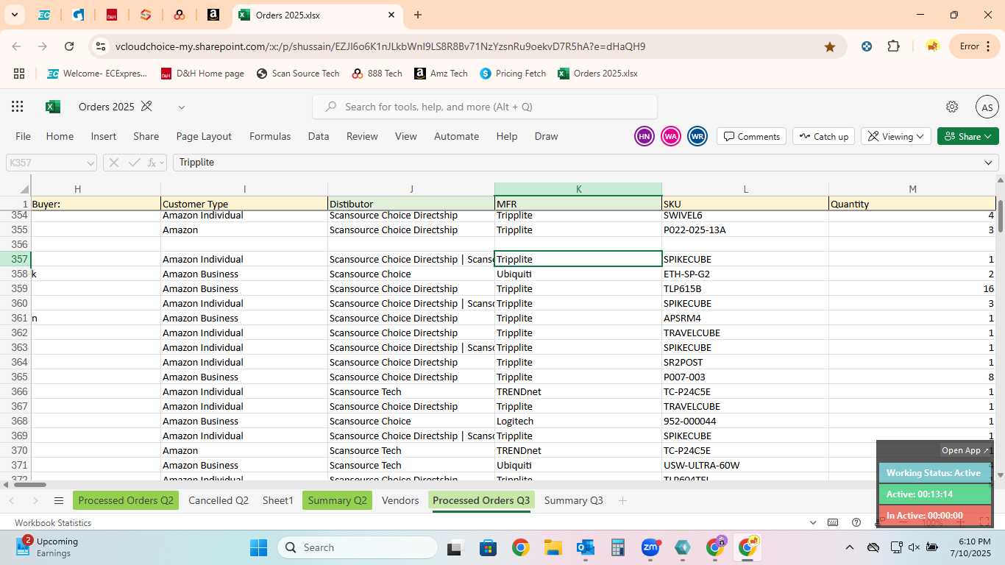Image resolution: width=1005 pixels, height=565 pixels.
Task: Click the insert function fx icon
Action: pos(153,163)
